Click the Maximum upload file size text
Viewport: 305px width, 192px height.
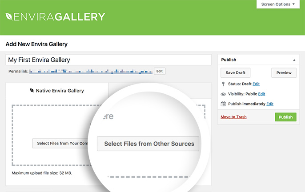(x=42, y=173)
